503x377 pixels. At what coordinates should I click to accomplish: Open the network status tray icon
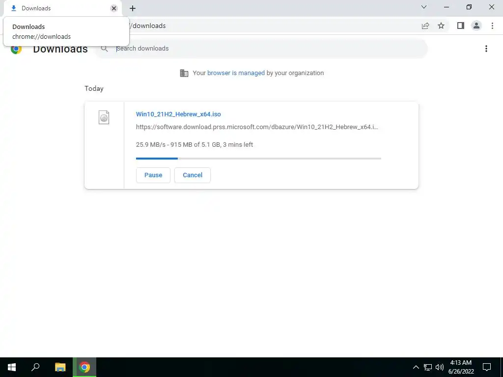428,367
